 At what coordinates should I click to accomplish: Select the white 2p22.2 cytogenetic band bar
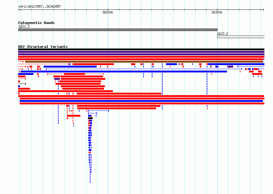point(241,37)
